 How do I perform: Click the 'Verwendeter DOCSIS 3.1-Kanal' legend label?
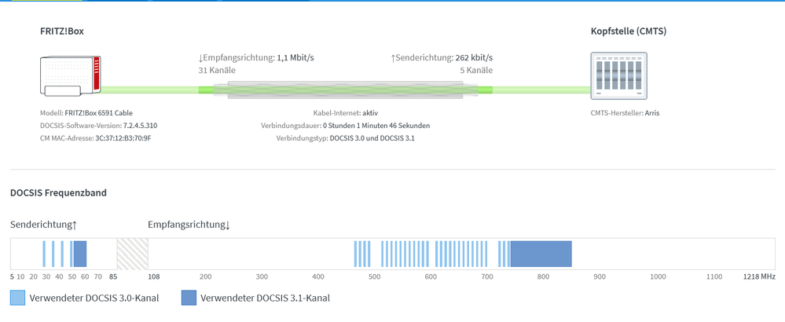pyautogui.click(x=266, y=298)
